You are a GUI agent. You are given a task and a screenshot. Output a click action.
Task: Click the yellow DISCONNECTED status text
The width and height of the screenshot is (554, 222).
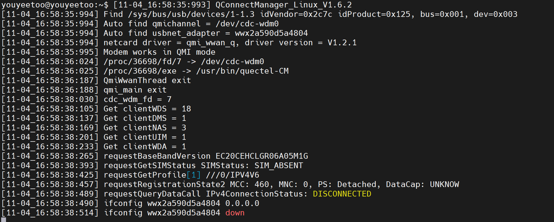click(342, 194)
